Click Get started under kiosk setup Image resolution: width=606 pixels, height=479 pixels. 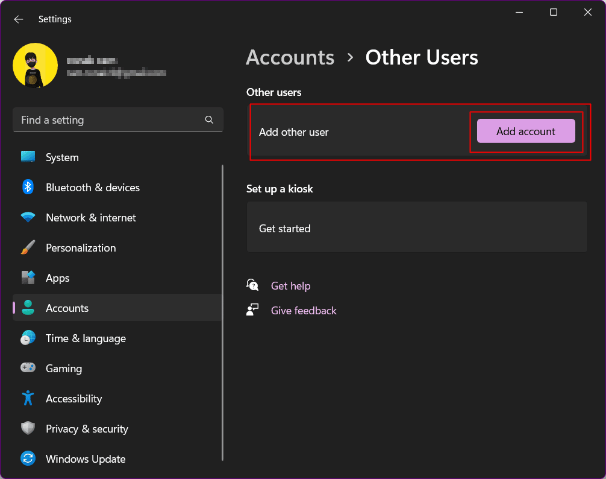(285, 229)
